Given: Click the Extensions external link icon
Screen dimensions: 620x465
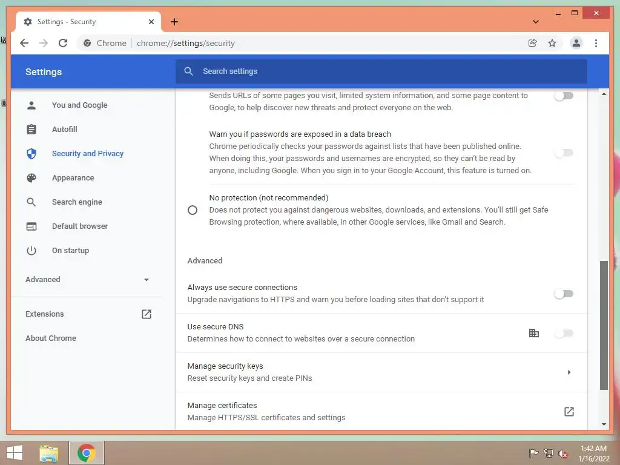Looking at the screenshot, I should [x=147, y=314].
